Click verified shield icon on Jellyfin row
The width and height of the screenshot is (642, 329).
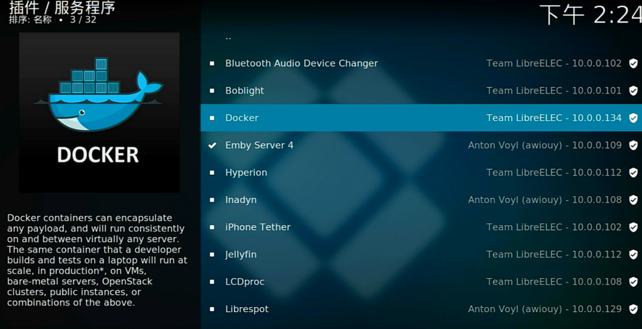pos(633,254)
